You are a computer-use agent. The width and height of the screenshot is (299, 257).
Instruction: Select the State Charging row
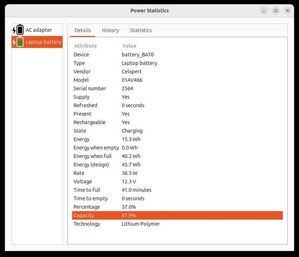(x=178, y=131)
